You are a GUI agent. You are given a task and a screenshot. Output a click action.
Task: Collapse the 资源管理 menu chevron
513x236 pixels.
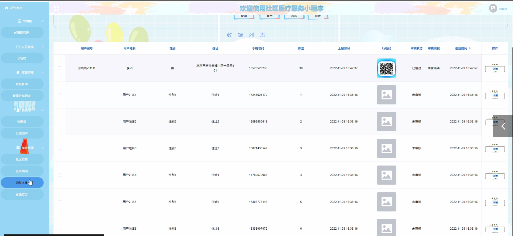pyautogui.click(x=42, y=73)
